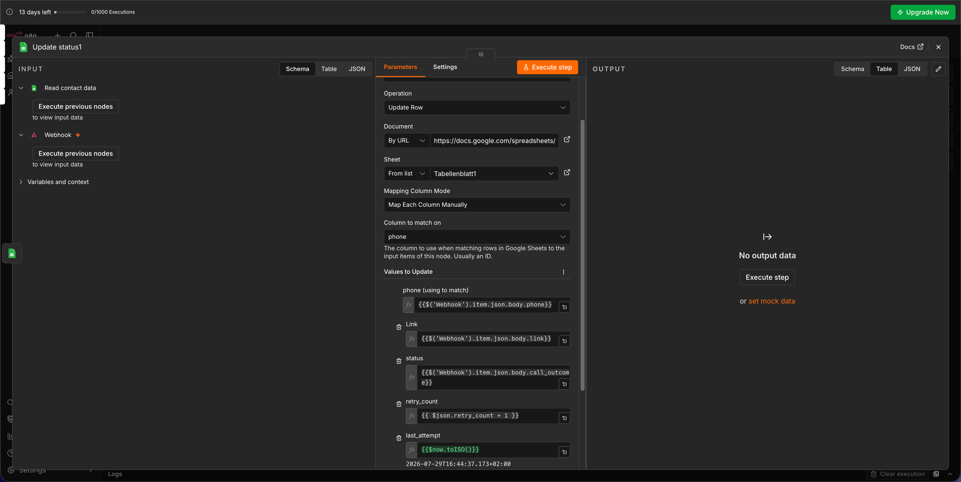Click parameters panel vertical scrollbar

click(x=582, y=255)
